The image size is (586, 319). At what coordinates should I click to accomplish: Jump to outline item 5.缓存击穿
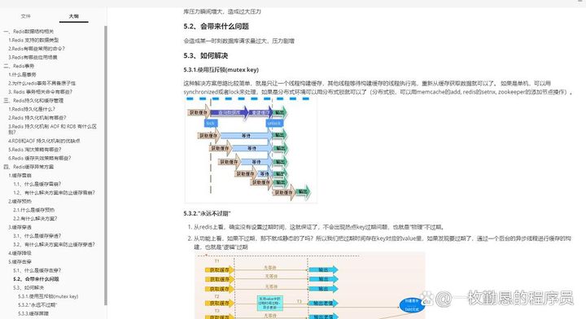tap(20, 262)
